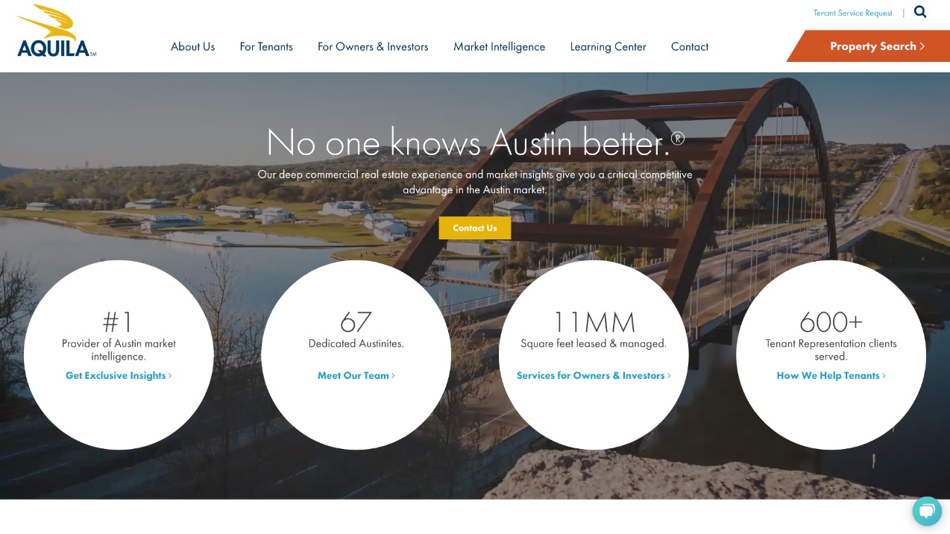Click the "No one knows Austin better." headline
This screenshot has height=534, width=950.
pyautogui.click(x=475, y=142)
